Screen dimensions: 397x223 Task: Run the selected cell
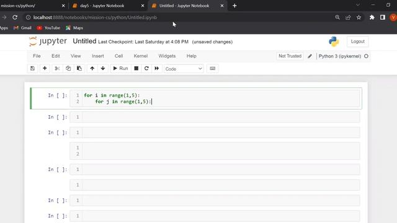[120, 69]
